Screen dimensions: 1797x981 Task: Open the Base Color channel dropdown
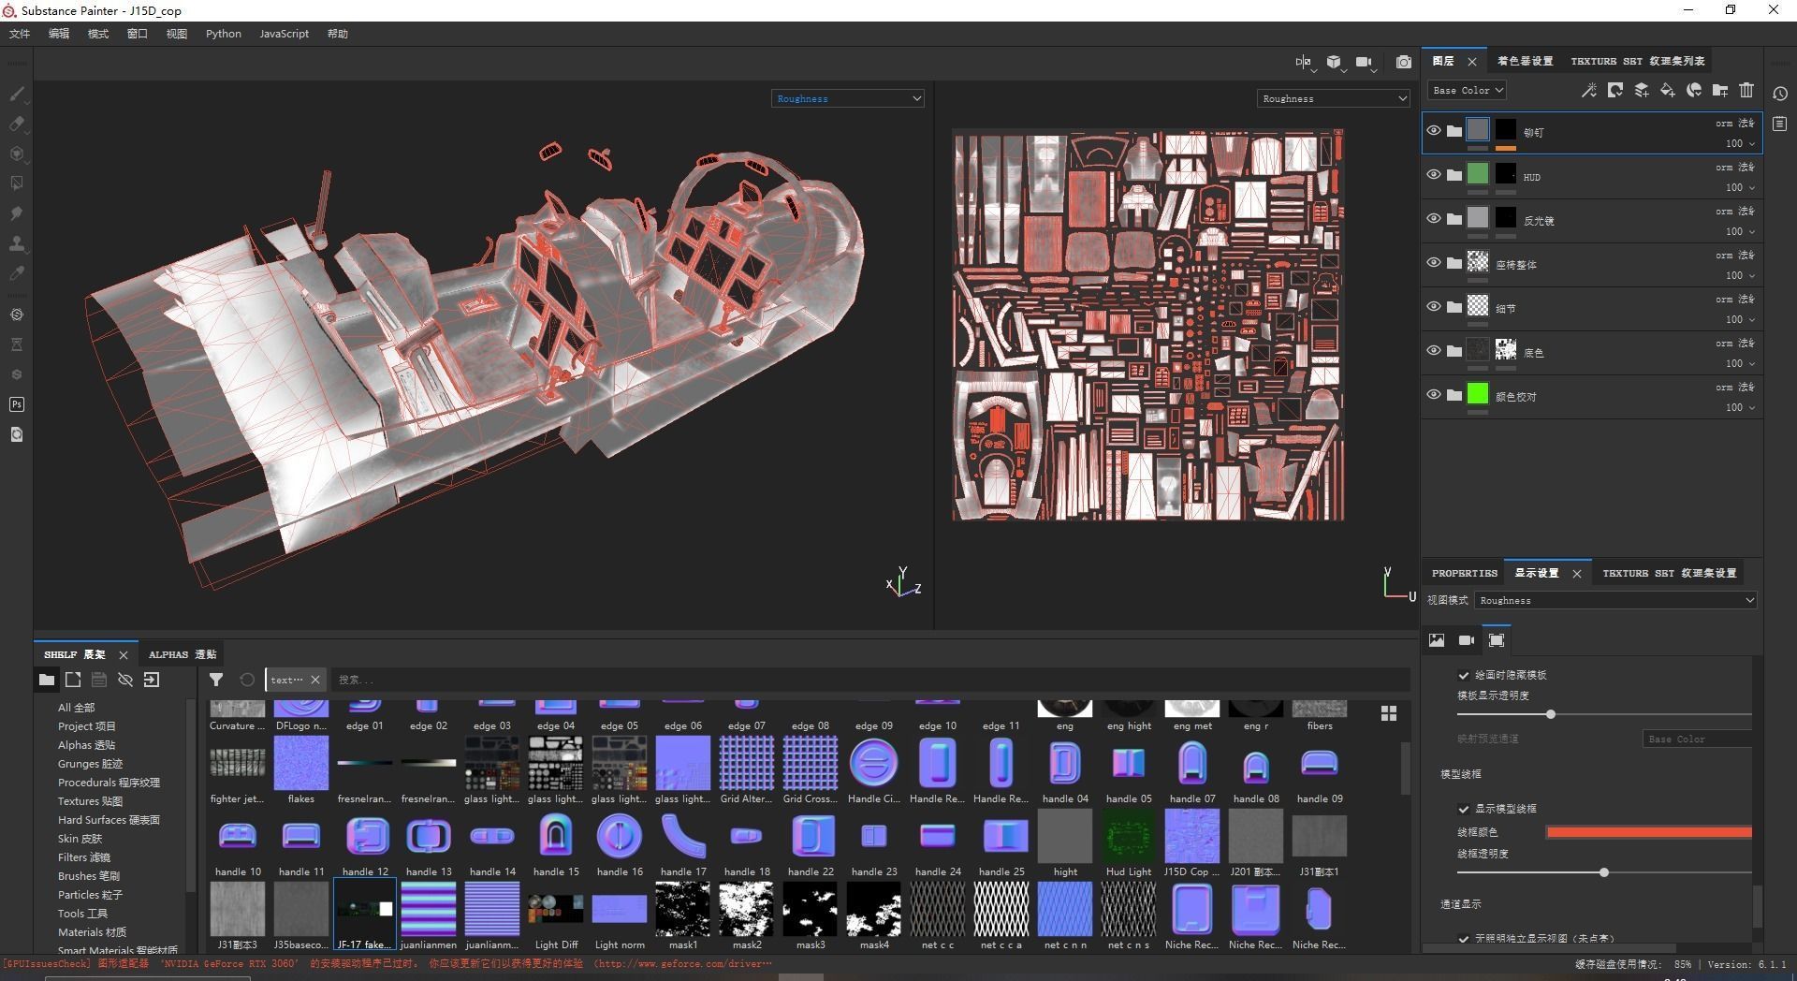click(x=1467, y=90)
